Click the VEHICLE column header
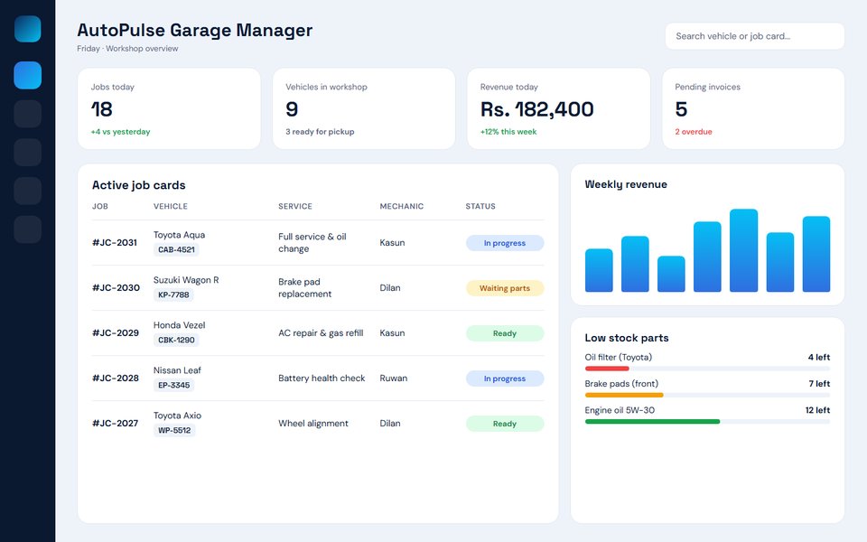 [171, 206]
